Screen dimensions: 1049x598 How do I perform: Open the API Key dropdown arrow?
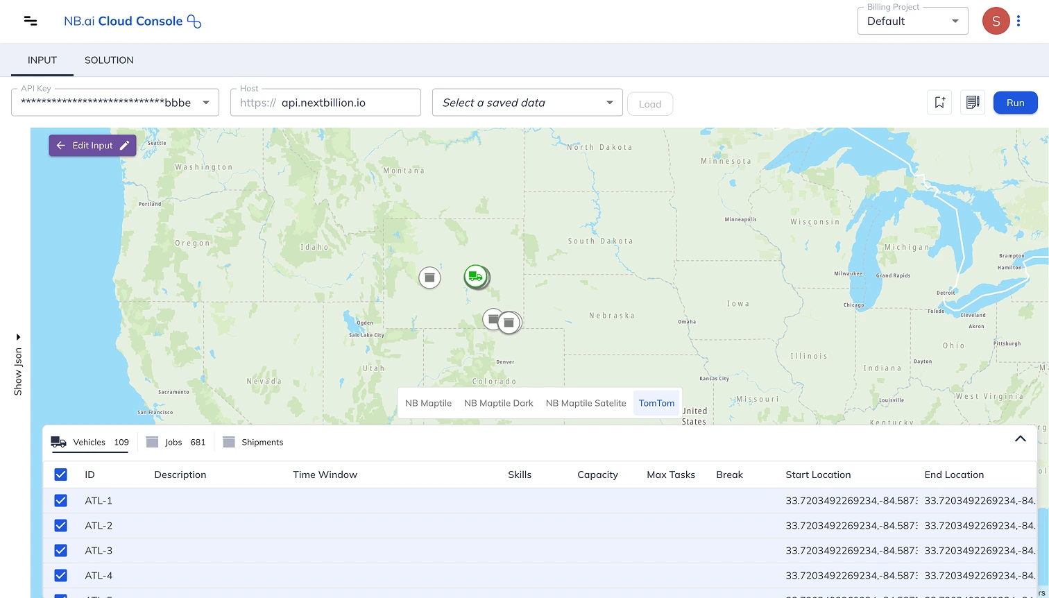pyautogui.click(x=206, y=103)
